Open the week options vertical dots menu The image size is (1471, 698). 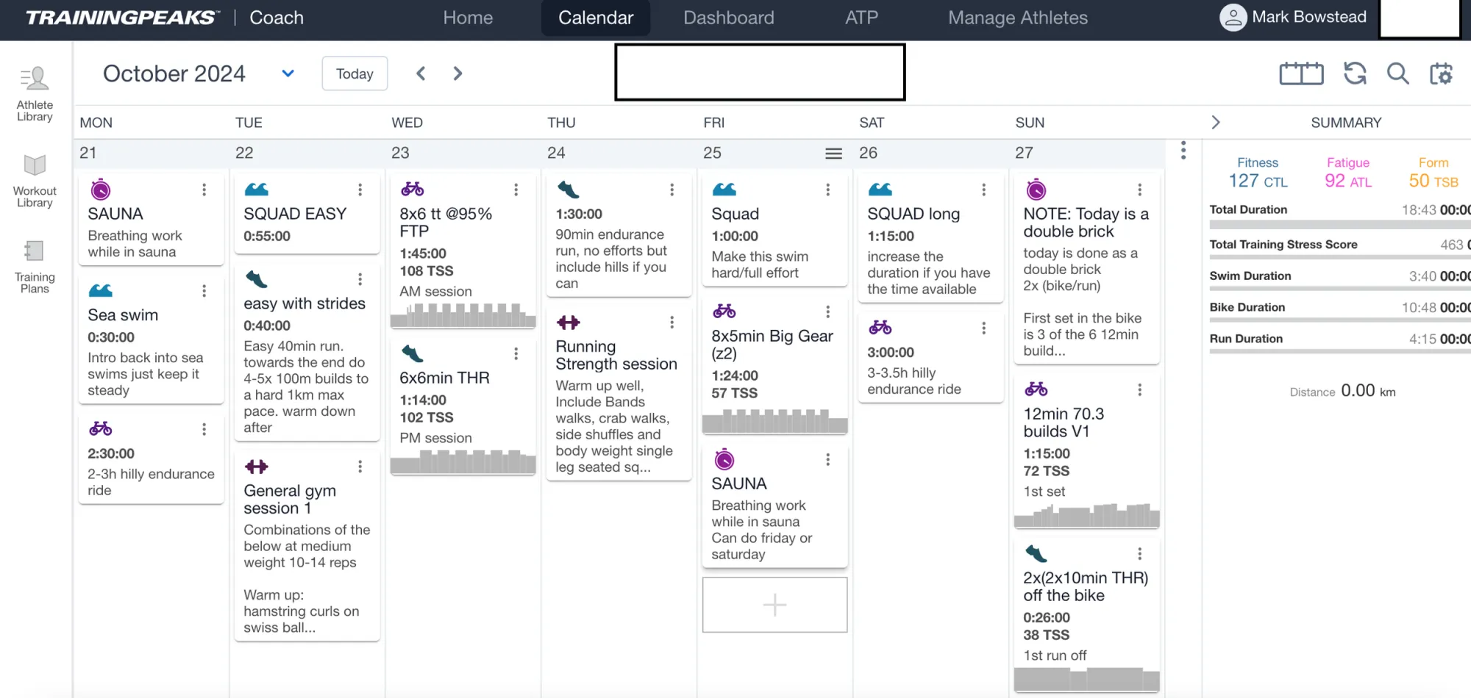pos(1183,151)
